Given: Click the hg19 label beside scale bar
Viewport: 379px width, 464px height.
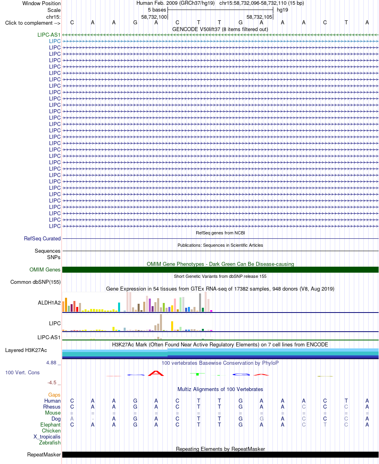Looking at the screenshot, I should pyautogui.click(x=282, y=10).
